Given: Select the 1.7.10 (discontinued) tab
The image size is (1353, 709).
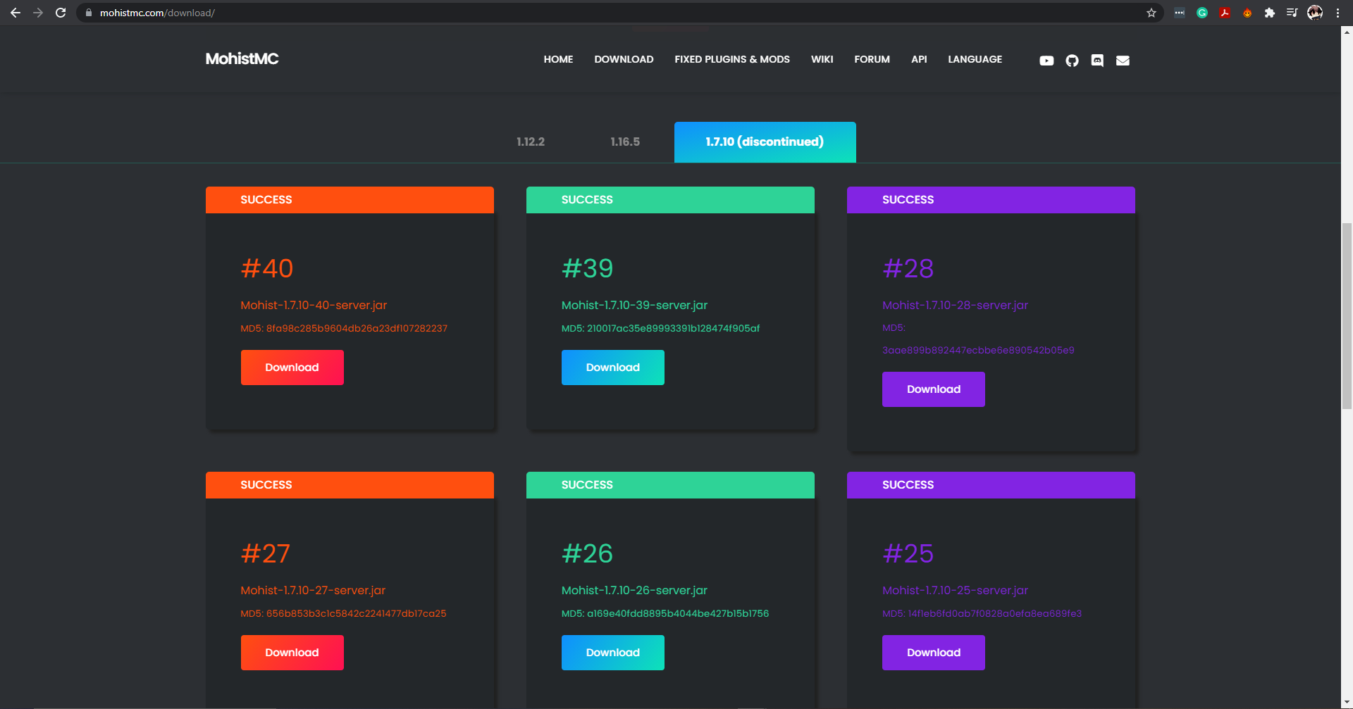Looking at the screenshot, I should coord(765,142).
